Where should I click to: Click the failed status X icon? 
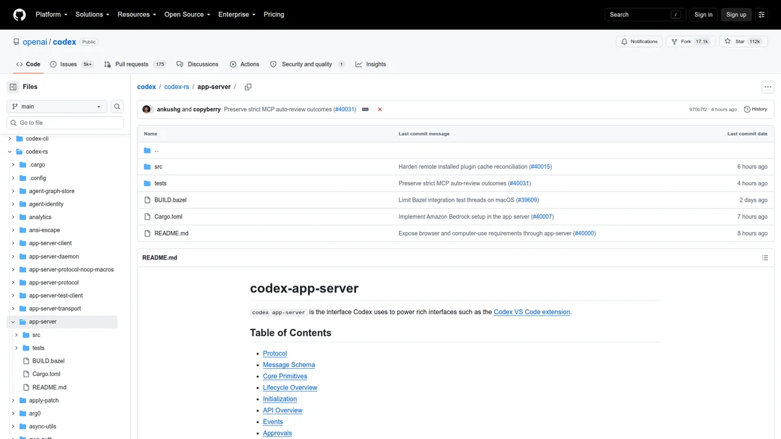click(380, 109)
